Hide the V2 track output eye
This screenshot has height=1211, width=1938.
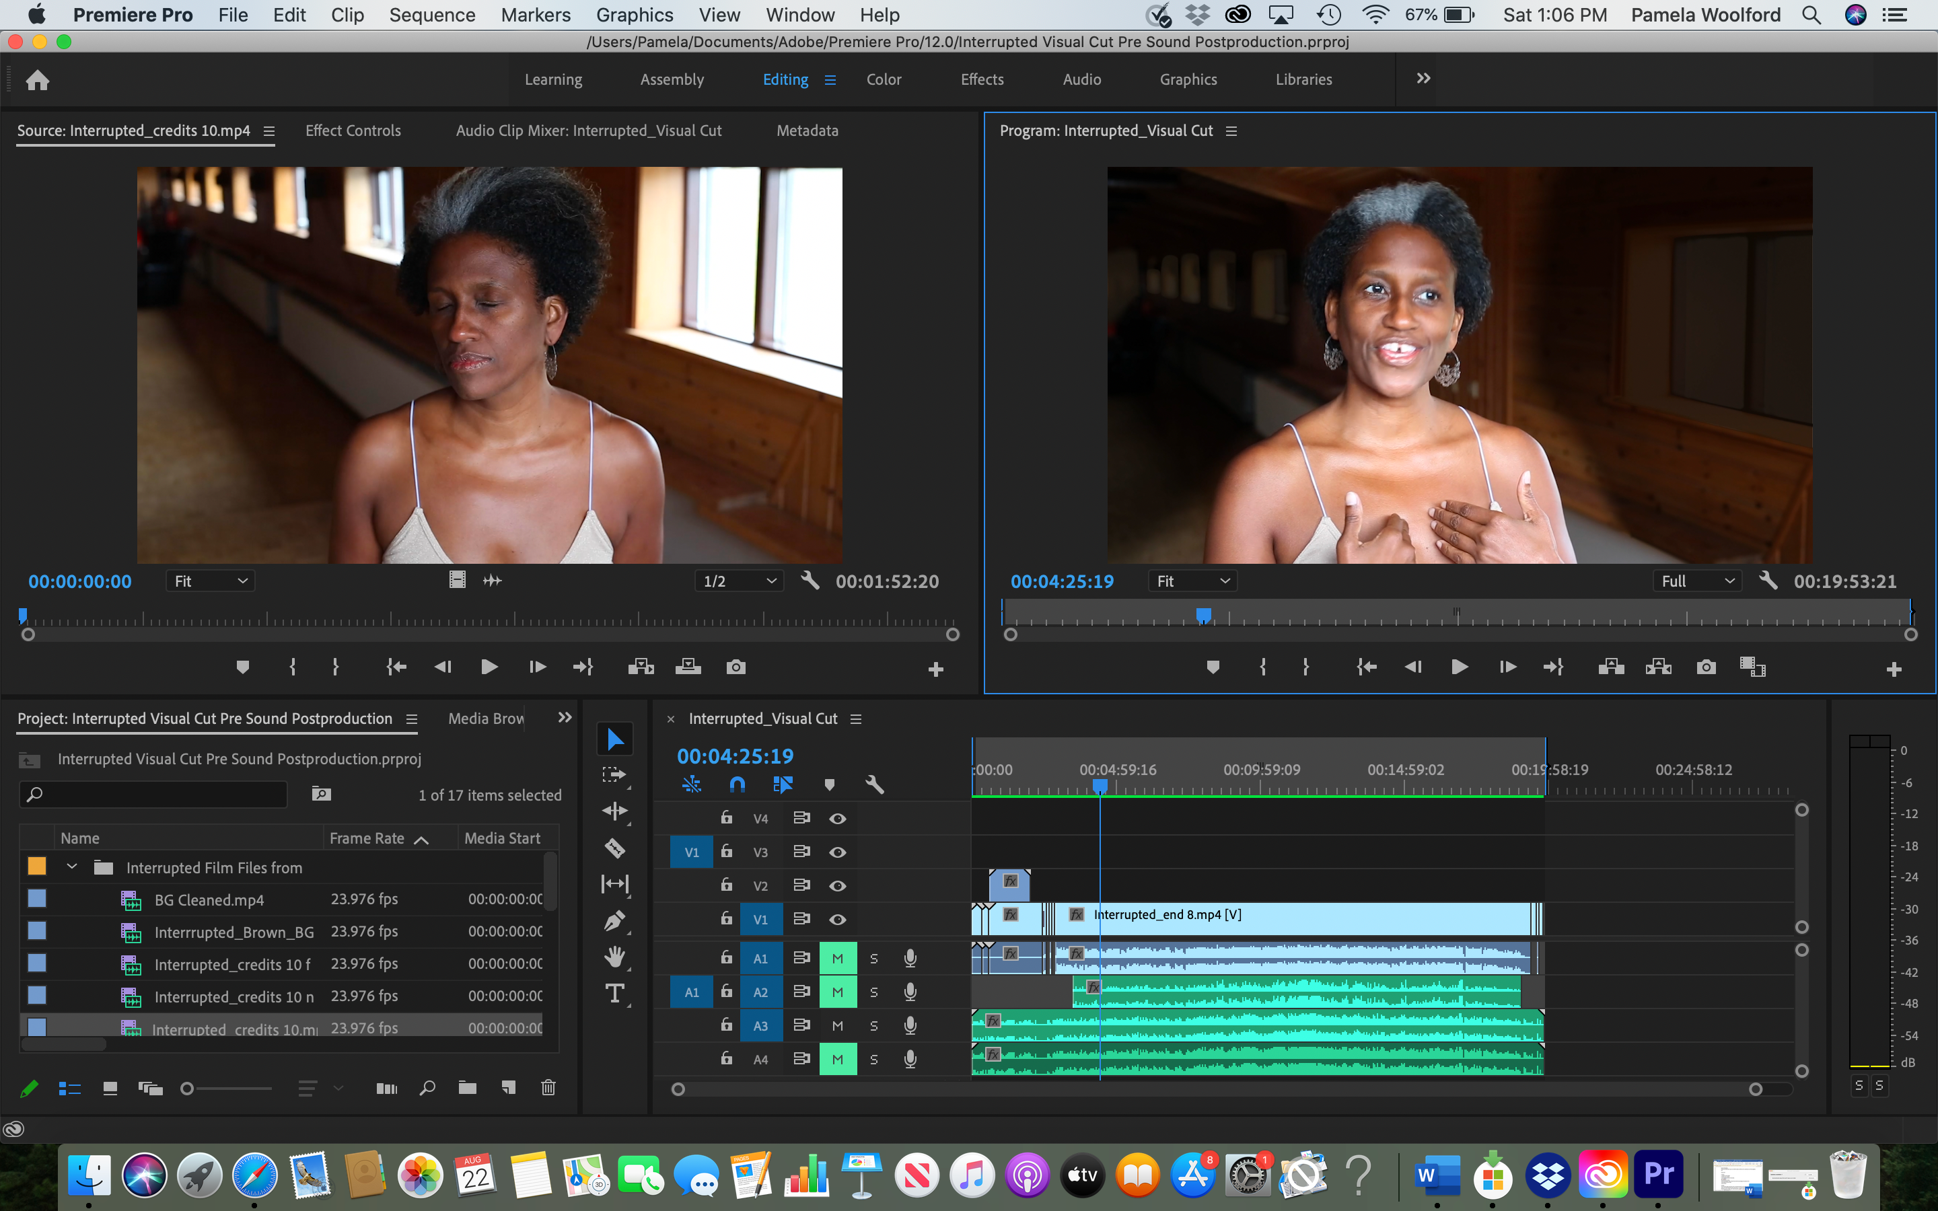(837, 886)
